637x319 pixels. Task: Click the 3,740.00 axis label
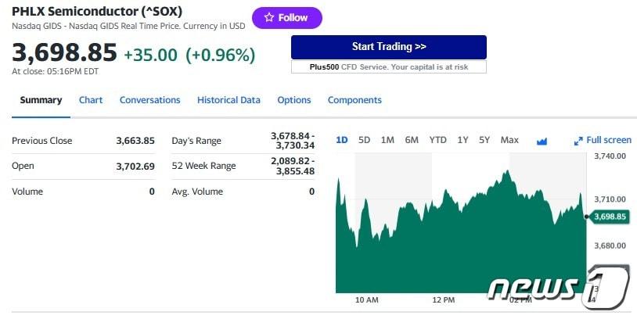610,156
